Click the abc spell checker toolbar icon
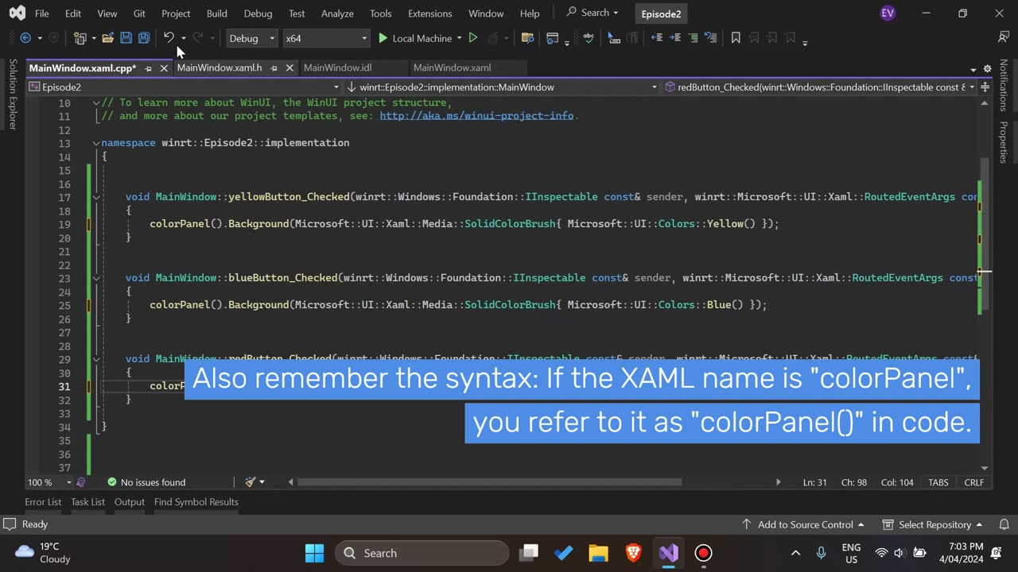The width and height of the screenshot is (1018, 572). click(x=589, y=38)
